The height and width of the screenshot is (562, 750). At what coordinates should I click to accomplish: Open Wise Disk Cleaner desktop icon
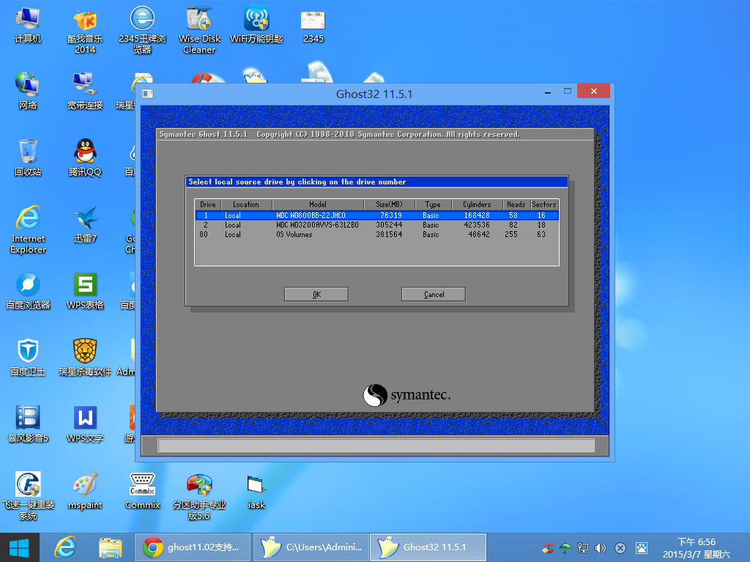(x=199, y=22)
